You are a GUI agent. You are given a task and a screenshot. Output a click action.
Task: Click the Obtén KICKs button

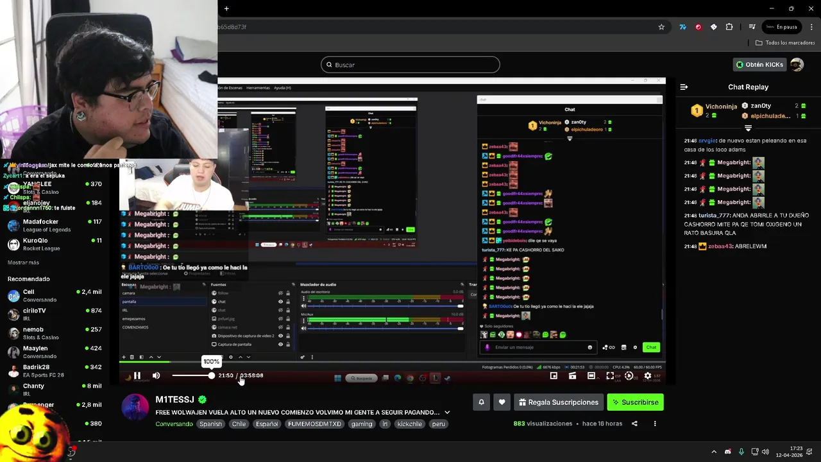coord(759,65)
